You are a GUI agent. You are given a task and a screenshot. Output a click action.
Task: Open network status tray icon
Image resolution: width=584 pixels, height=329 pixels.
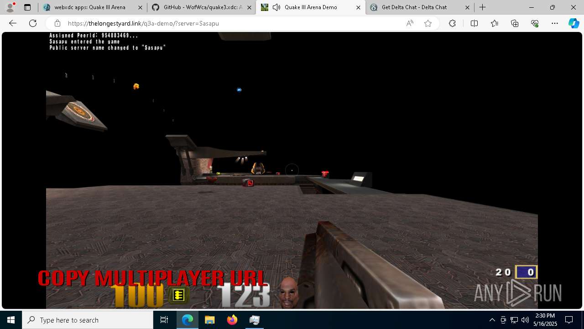514,320
